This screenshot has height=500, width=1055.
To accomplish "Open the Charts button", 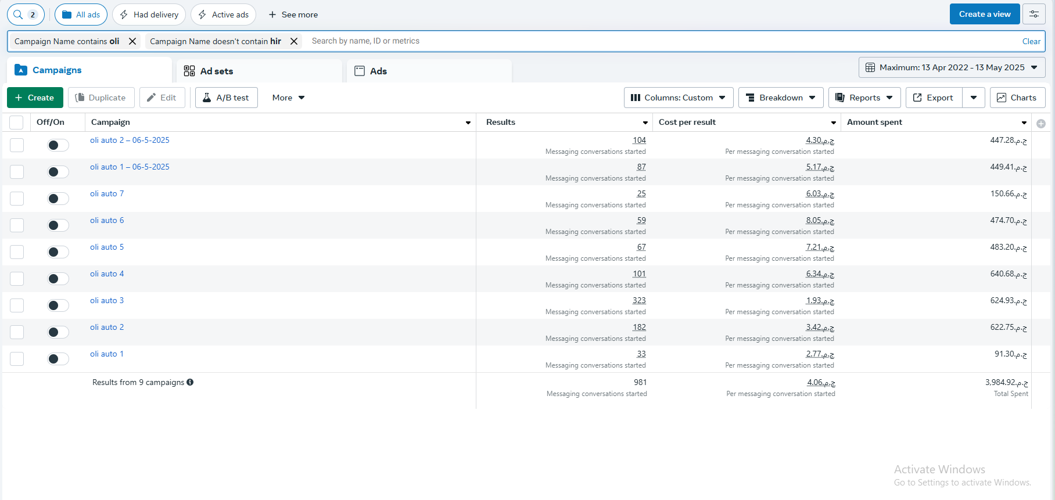I will click(x=1017, y=98).
